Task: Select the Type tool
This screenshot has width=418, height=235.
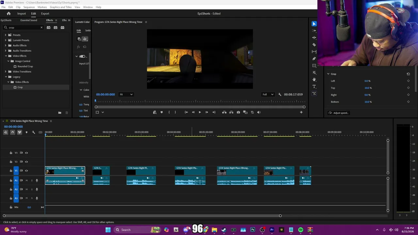Action: click(314, 86)
